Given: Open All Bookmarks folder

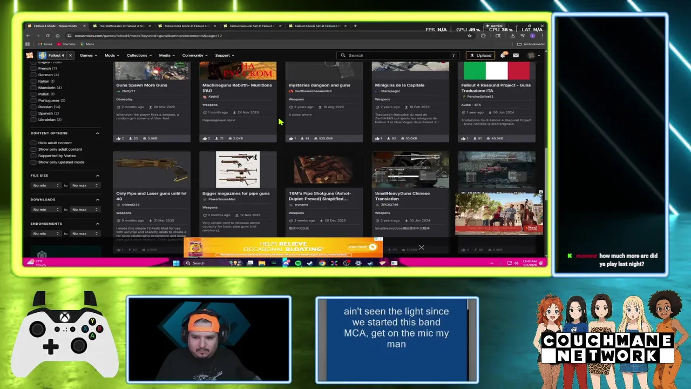Looking at the screenshot, I should click(x=531, y=44).
